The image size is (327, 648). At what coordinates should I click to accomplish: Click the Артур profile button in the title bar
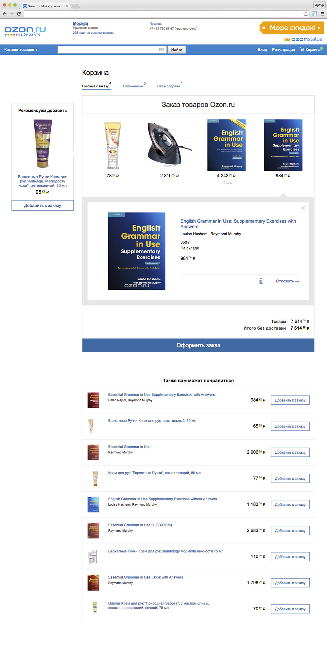pos(319,5)
